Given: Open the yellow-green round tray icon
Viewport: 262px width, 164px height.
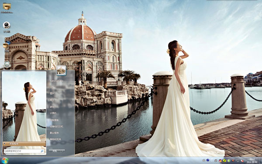Looking at the screenshot, I should (224, 161).
